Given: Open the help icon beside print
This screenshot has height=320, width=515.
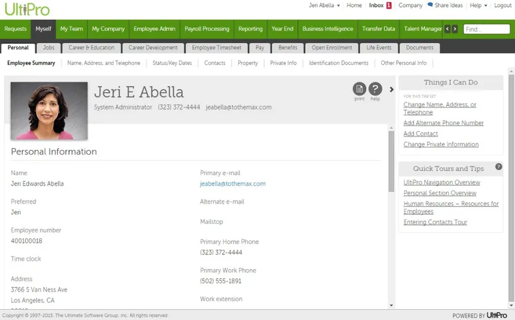Looking at the screenshot, I should (x=375, y=89).
